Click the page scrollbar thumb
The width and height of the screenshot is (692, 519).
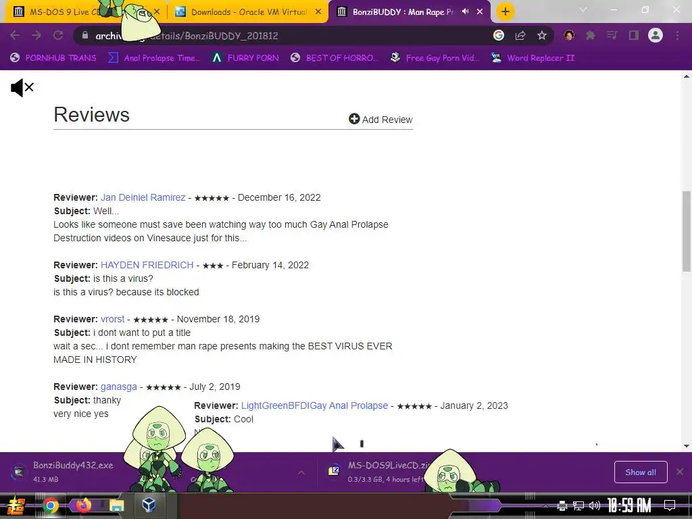point(687,231)
